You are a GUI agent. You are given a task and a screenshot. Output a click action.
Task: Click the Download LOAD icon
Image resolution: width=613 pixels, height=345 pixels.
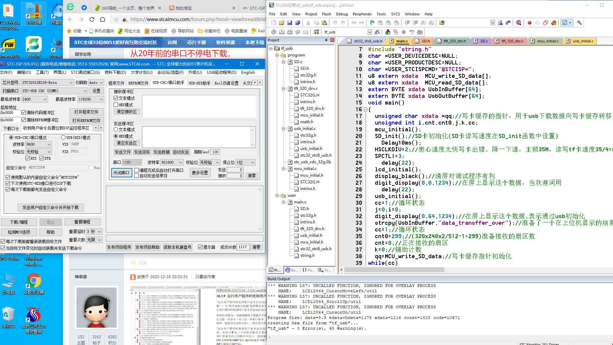[x=316, y=32]
